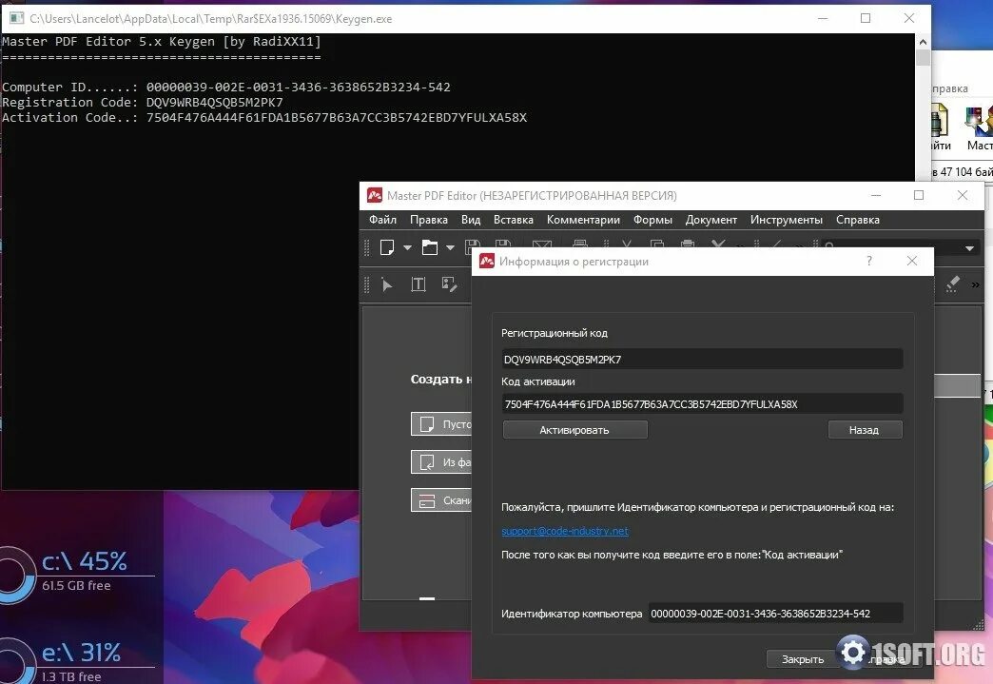This screenshot has height=684, width=993.
Task: Open the Комментарии menu
Action: 583,220
